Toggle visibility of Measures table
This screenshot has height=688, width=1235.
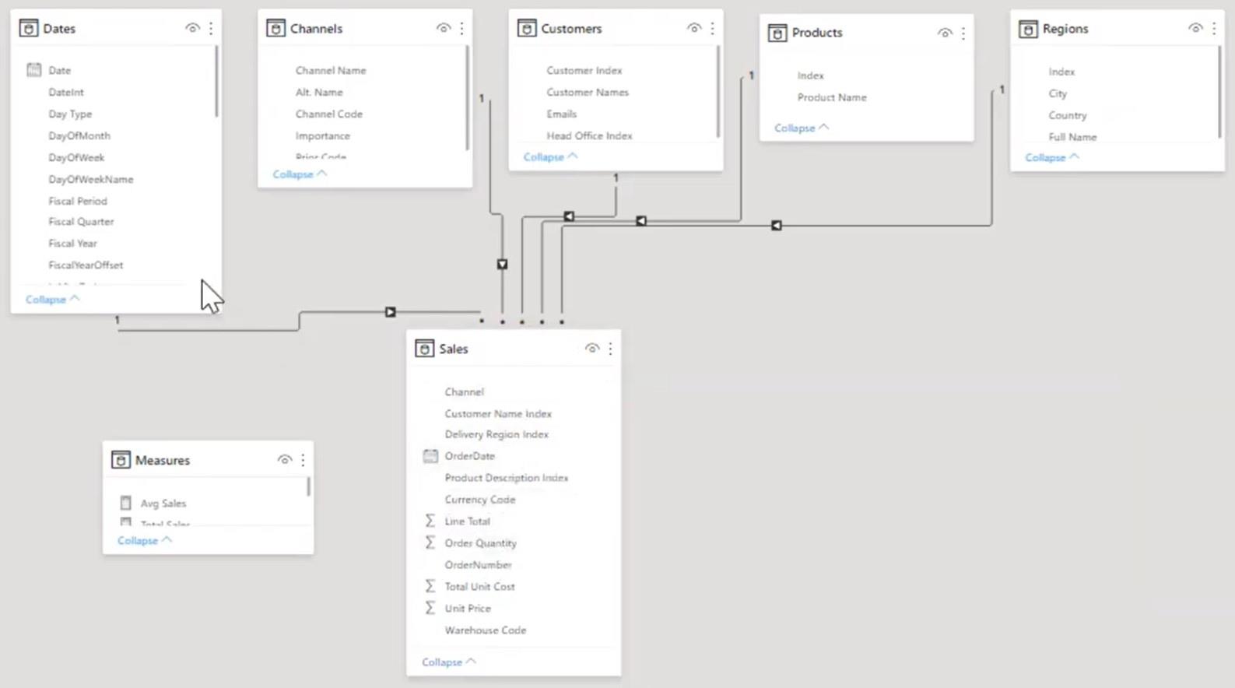[x=285, y=460]
